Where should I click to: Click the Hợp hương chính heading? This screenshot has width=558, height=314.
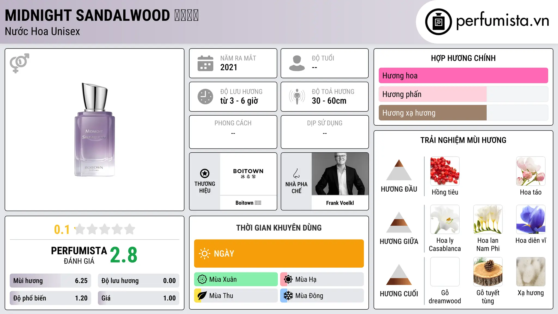pos(463,58)
